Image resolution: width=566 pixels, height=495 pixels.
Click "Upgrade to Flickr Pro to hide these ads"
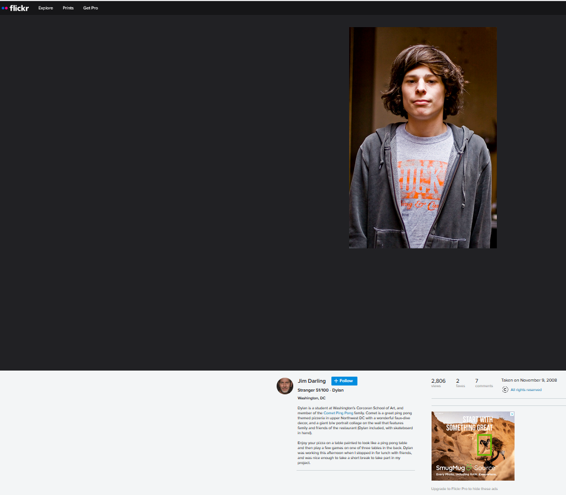[464, 489]
